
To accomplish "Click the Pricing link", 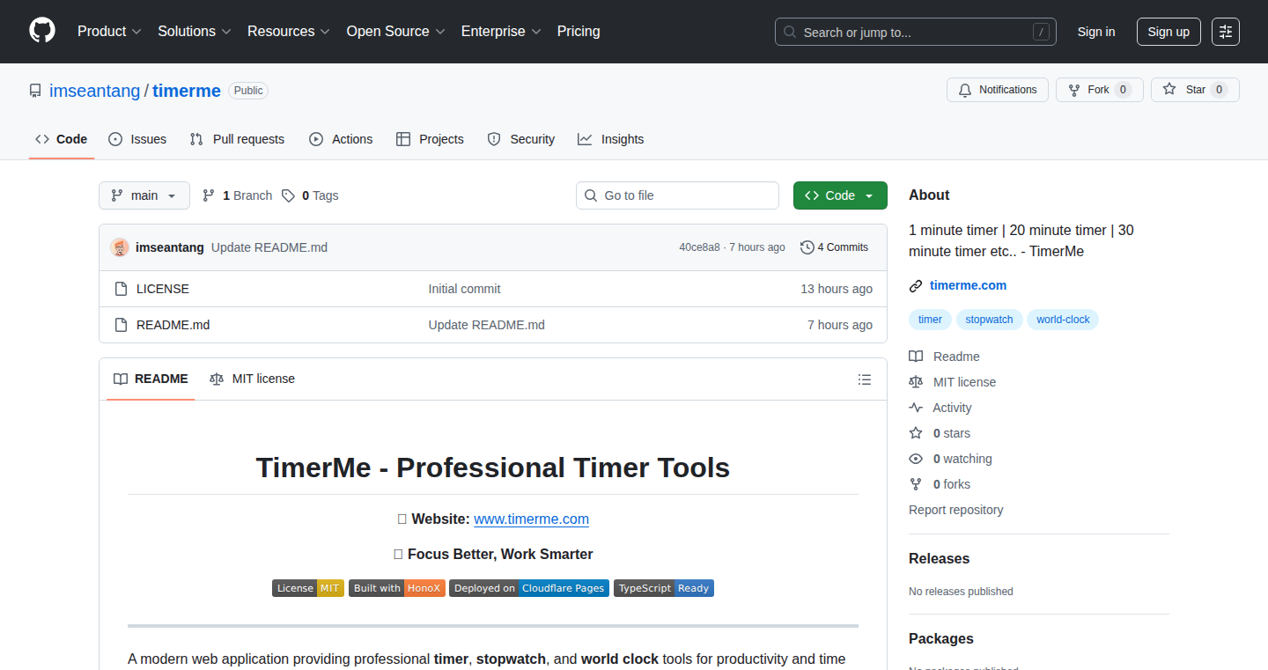I will (579, 31).
